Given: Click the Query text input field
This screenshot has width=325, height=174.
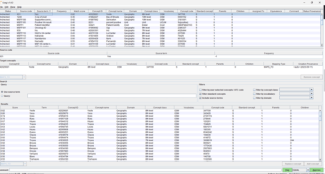Looking at the screenshot, I should [x=112, y=96].
